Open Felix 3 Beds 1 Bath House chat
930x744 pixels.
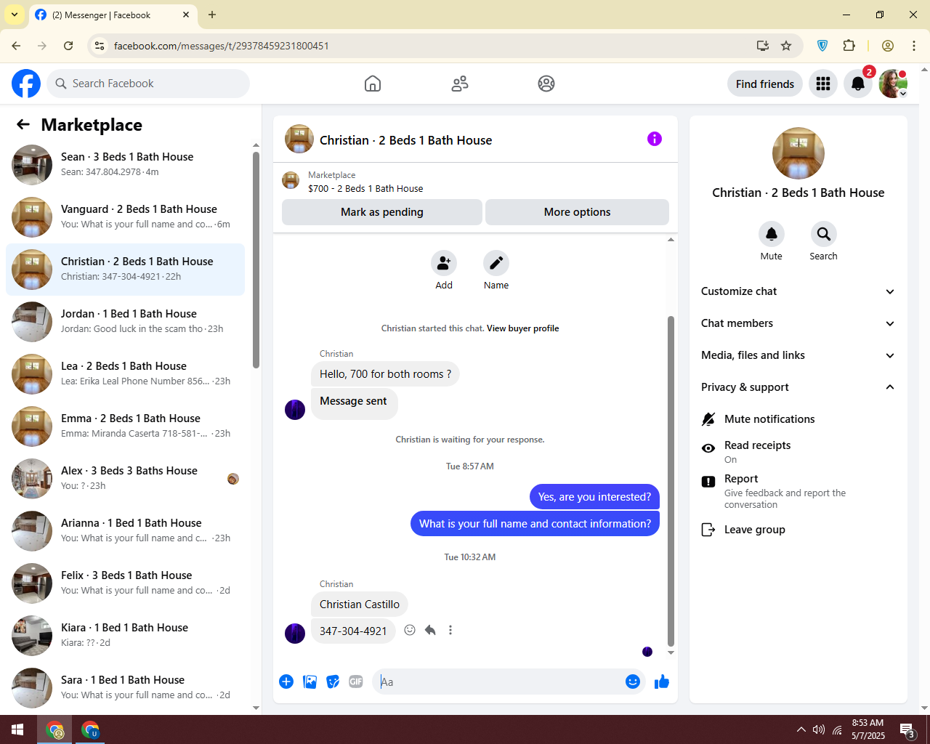pyautogui.click(x=125, y=583)
